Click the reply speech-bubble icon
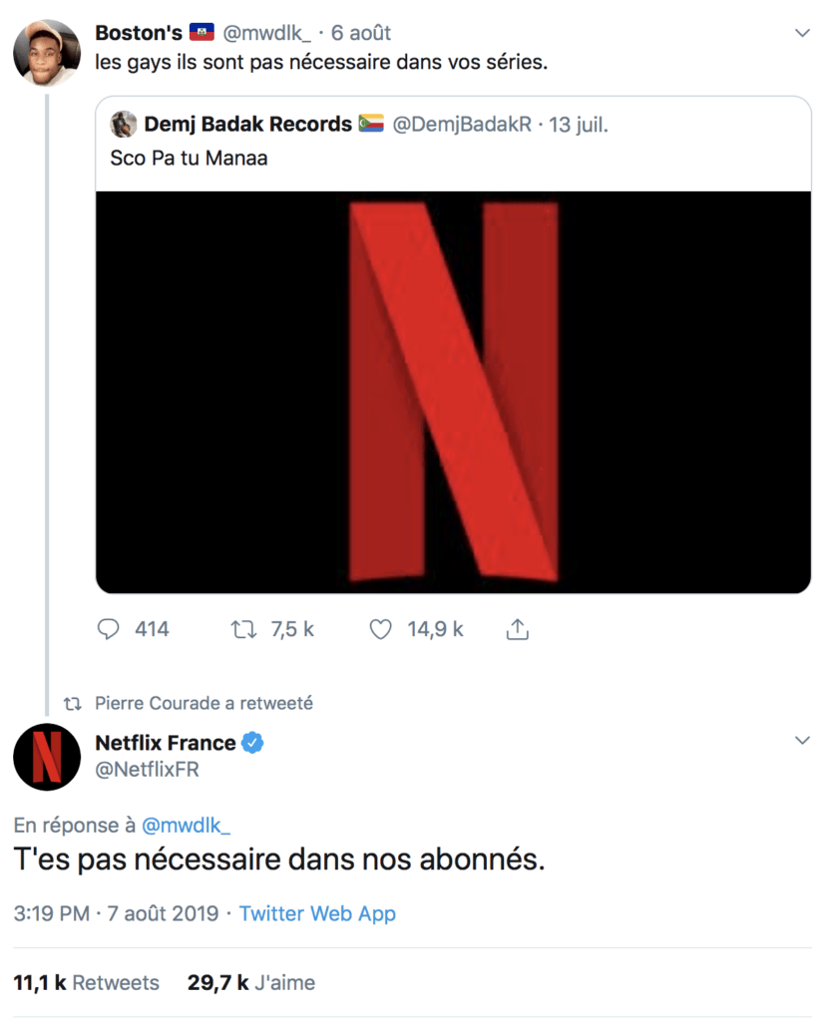 coord(109,629)
